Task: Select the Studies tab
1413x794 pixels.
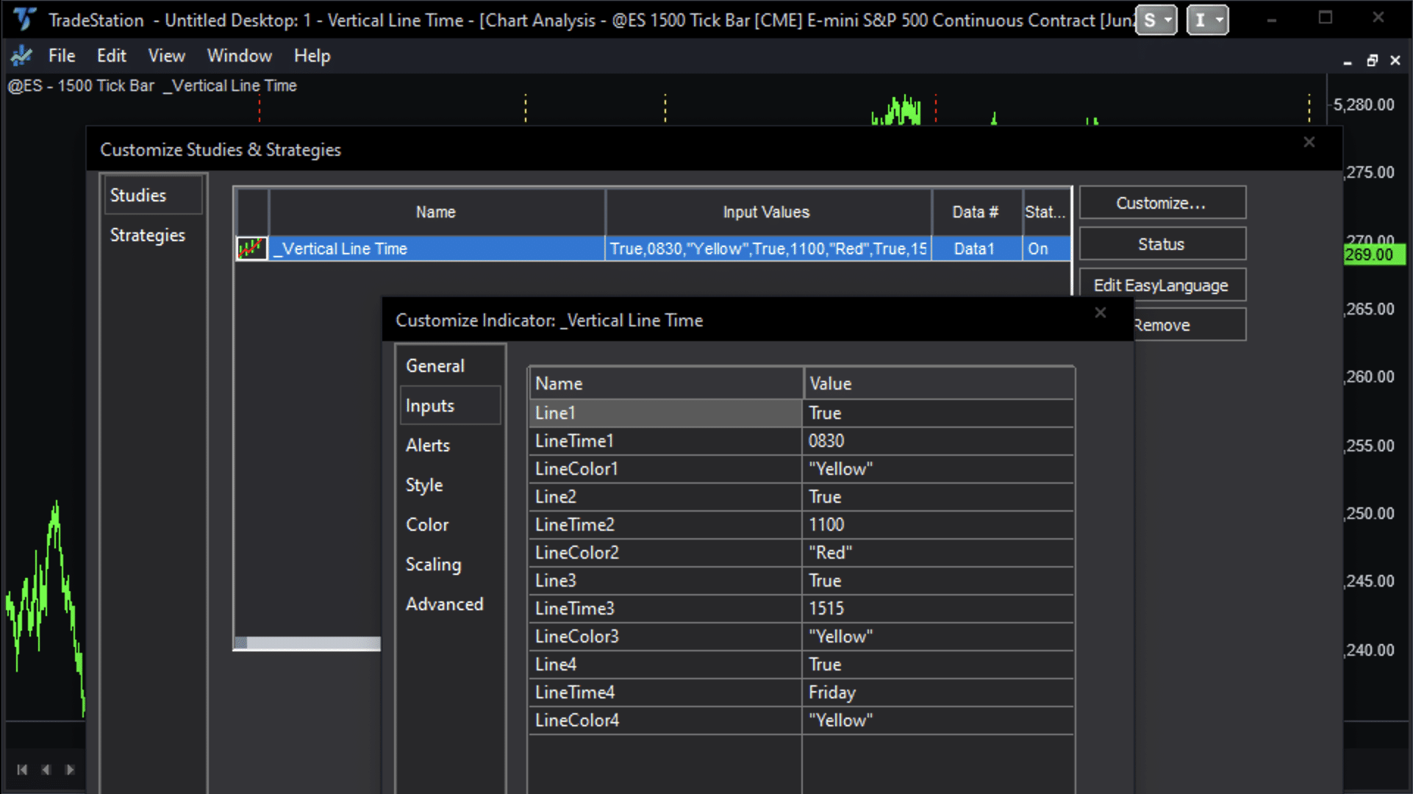Action: [x=152, y=195]
